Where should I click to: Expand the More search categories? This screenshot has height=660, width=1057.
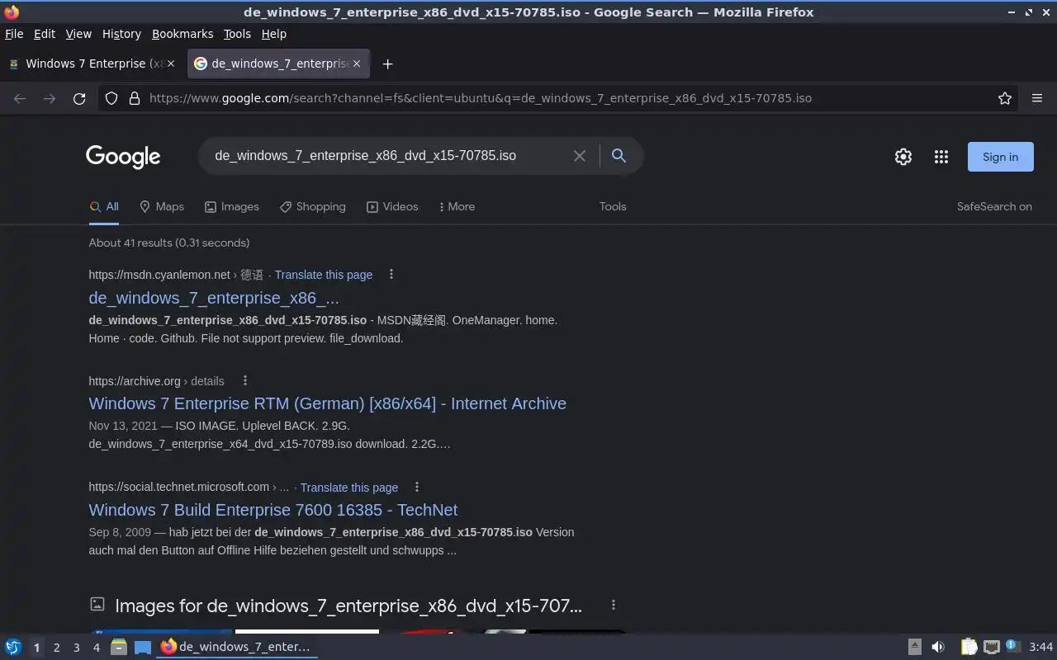(x=457, y=206)
